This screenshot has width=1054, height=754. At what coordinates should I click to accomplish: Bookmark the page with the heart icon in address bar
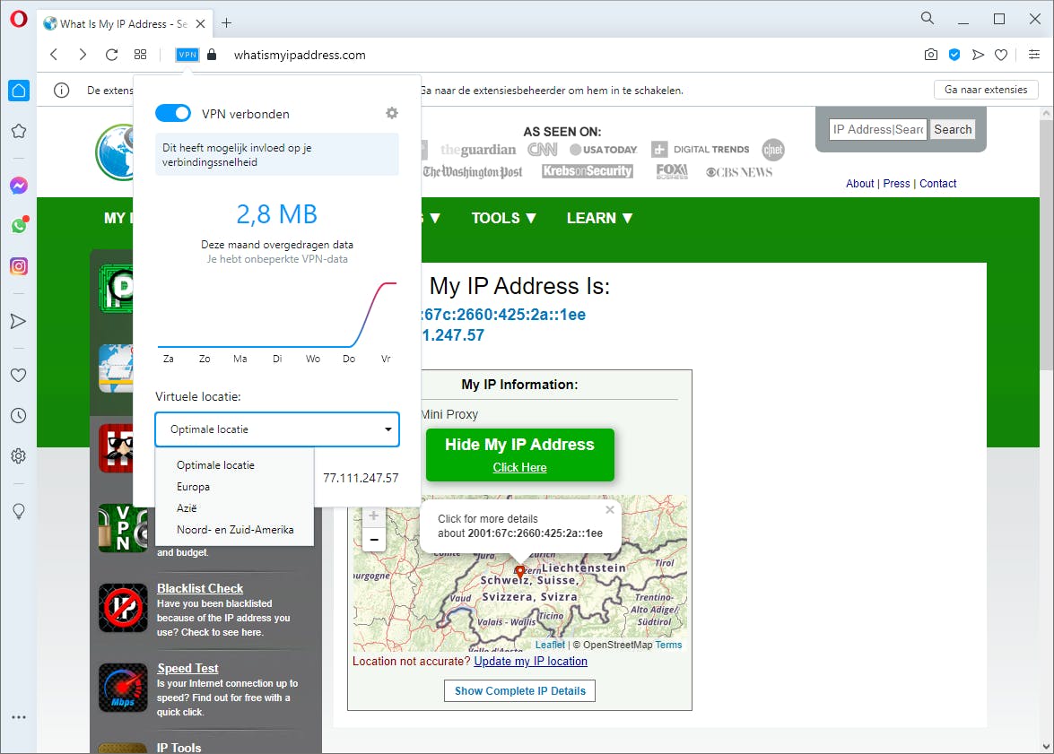tap(1001, 55)
